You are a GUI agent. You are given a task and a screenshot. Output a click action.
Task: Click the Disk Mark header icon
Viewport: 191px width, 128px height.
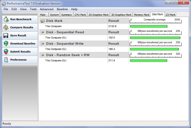pos(43,21)
